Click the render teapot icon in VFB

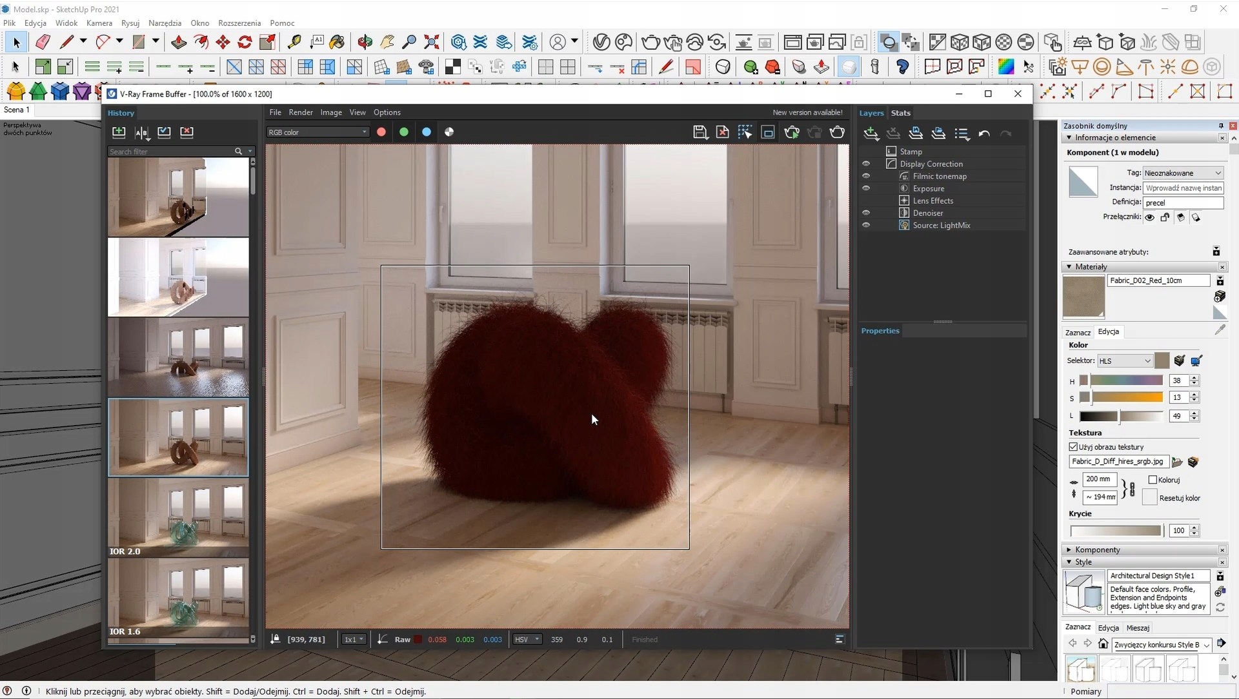click(837, 132)
